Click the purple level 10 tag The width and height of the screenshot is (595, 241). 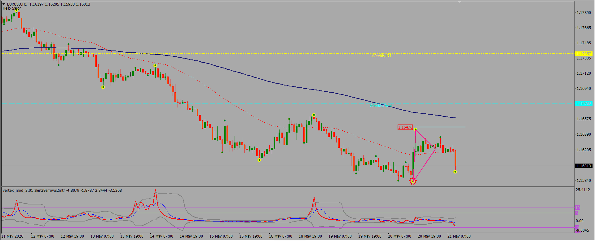[x=577, y=208]
